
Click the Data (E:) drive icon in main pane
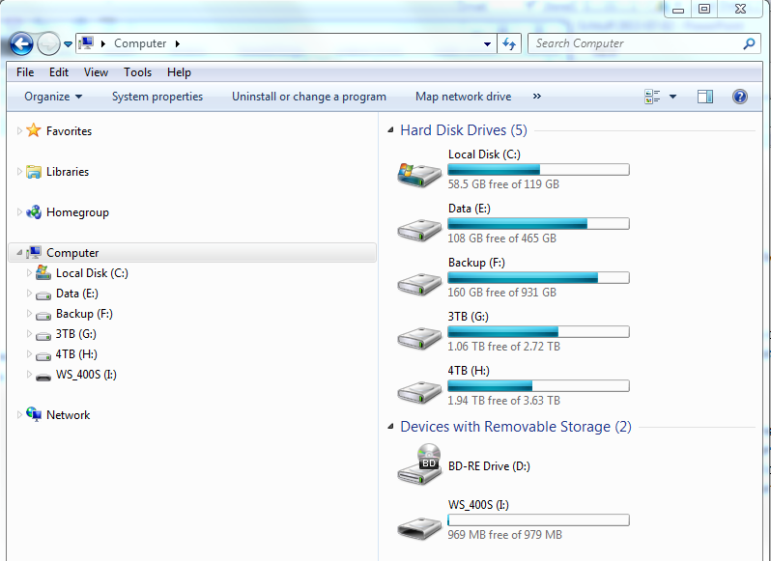click(419, 229)
